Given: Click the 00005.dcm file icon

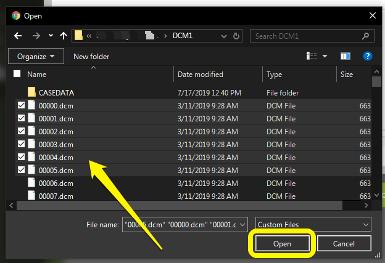Looking at the screenshot, I should (31, 169).
